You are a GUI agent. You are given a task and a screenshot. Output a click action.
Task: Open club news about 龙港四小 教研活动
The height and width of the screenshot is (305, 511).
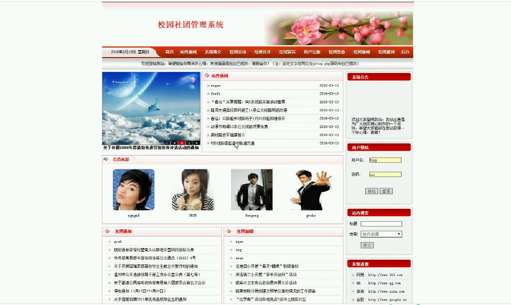coord(267,266)
